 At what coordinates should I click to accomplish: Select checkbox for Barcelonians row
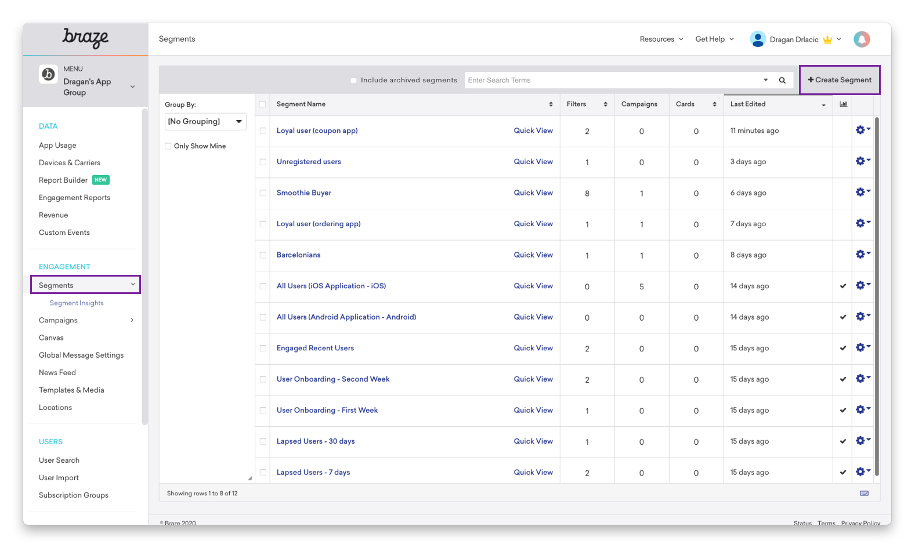click(x=263, y=255)
